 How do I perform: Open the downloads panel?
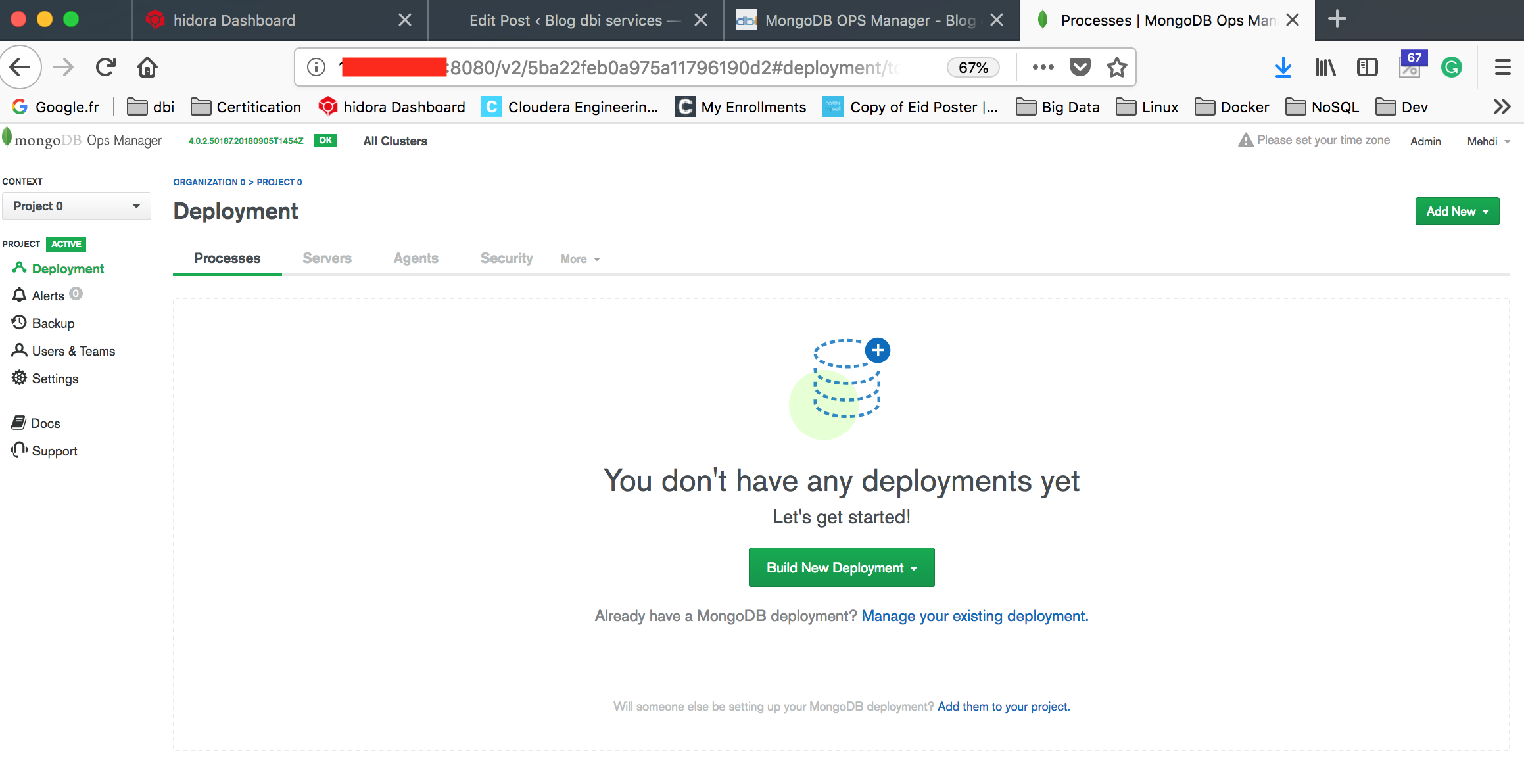(x=1283, y=67)
